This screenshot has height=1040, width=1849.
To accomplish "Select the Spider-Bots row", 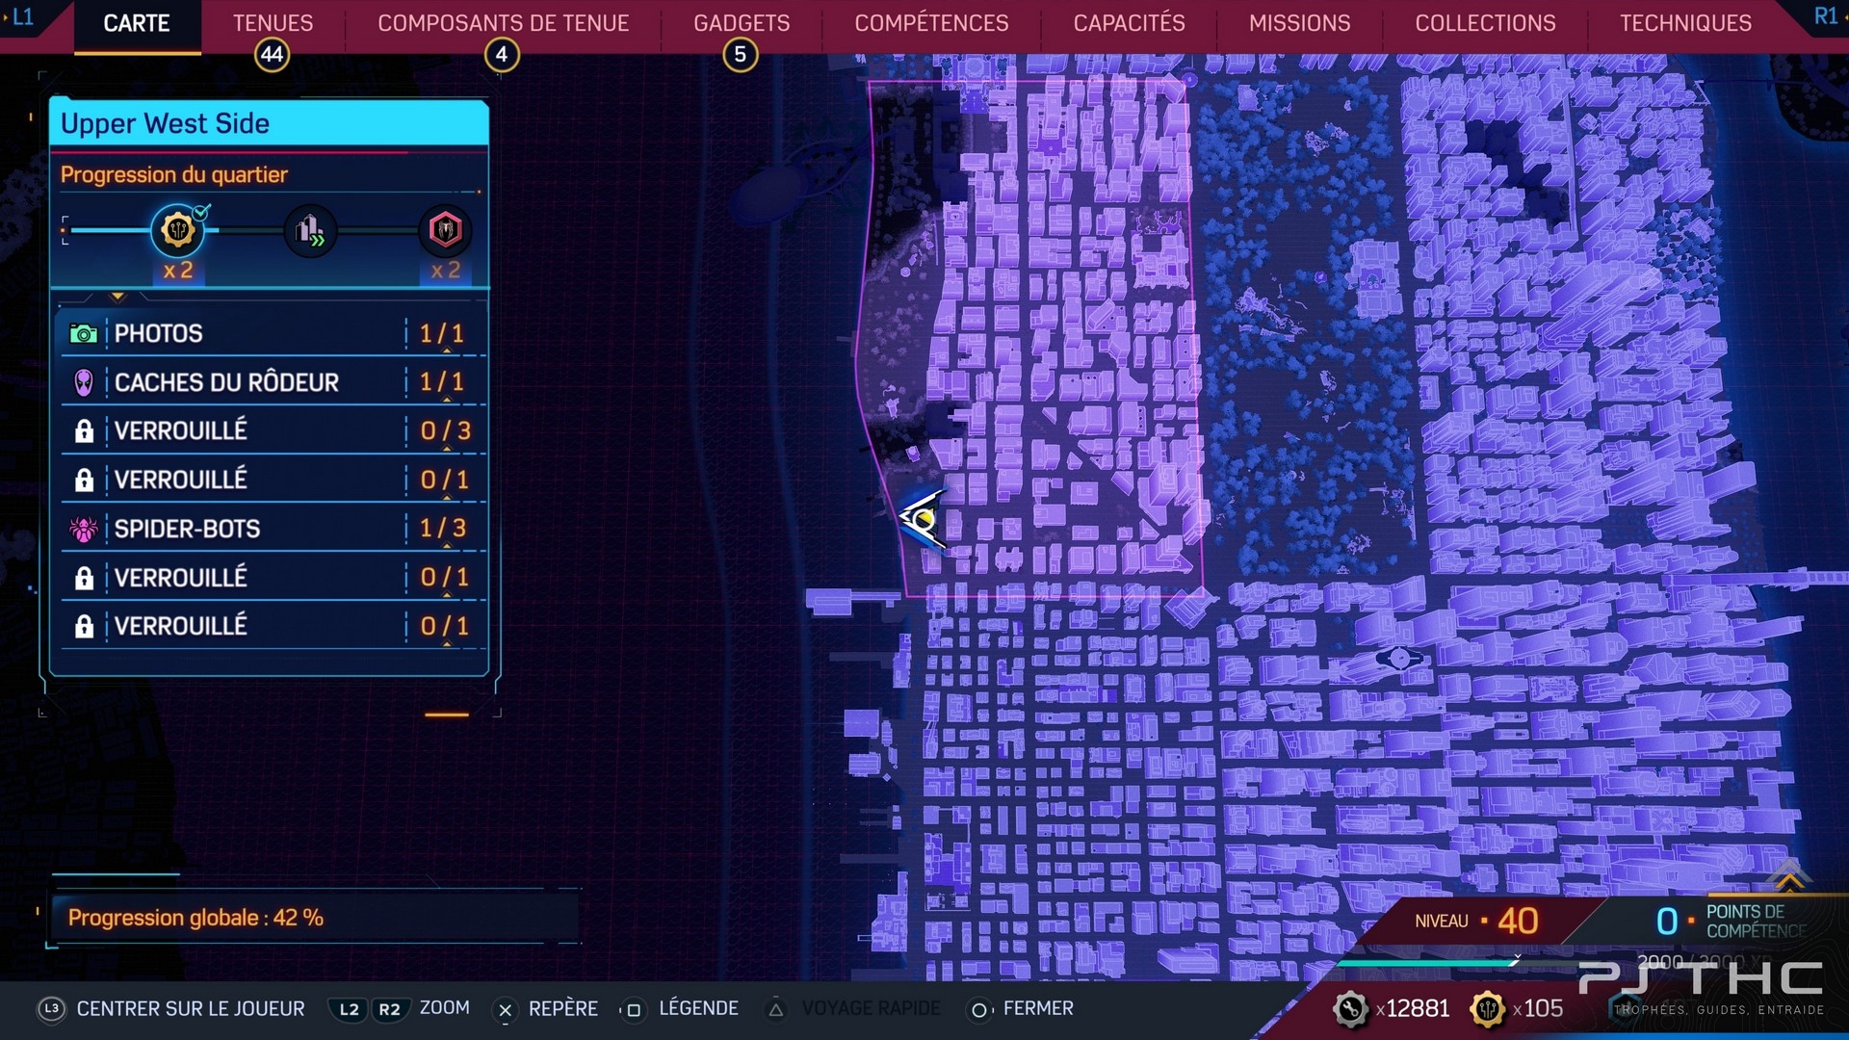I will [273, 528].
